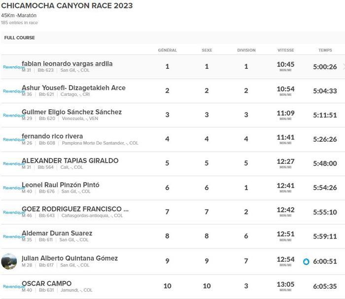Screen dimensions: 345x299
Task: Select the FULL COURSE tab
Action: (x=20, y=38)
